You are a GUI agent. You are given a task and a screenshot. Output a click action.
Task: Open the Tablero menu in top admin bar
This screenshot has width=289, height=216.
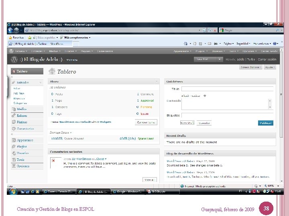click(x=21, y=51)
